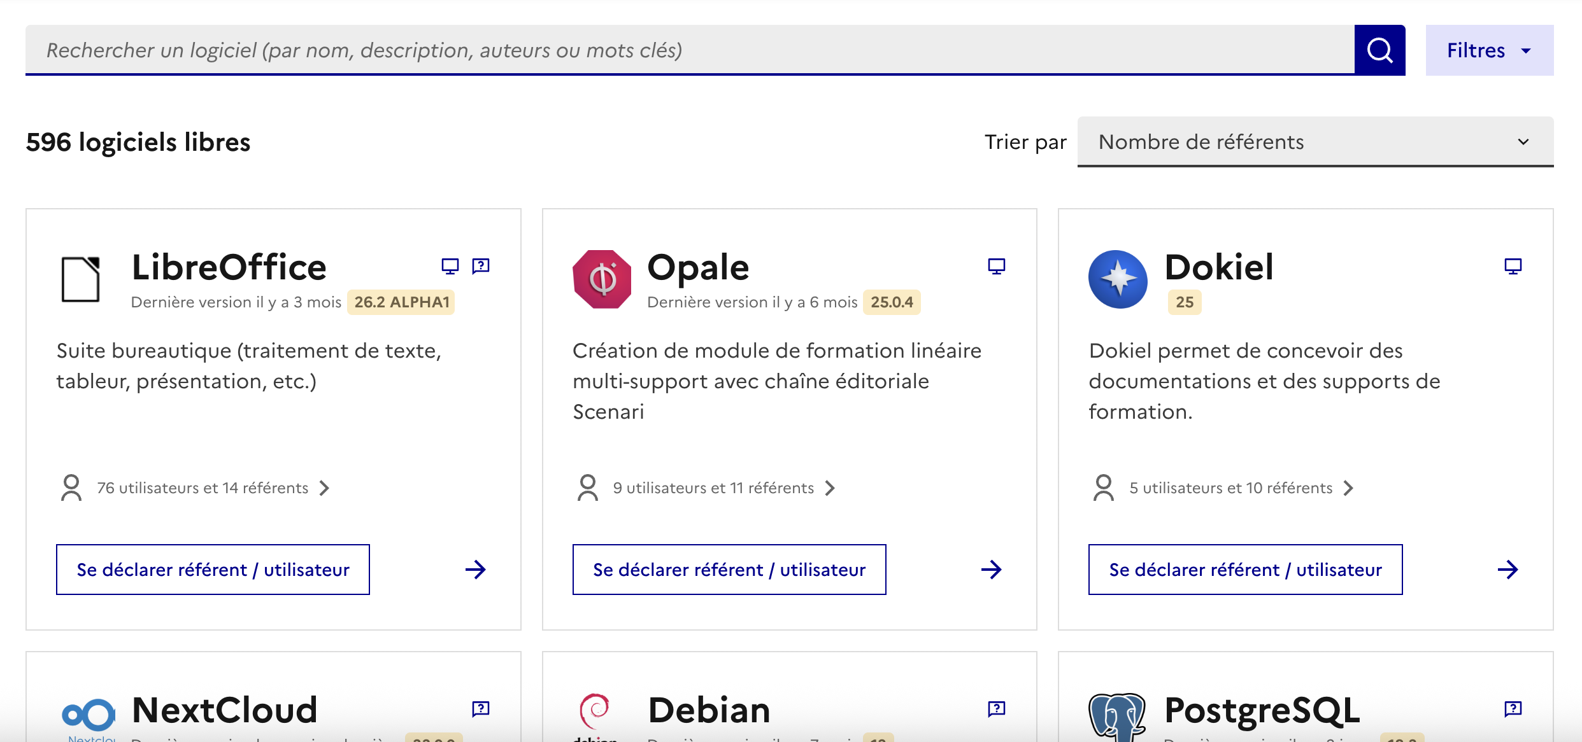Click desktop icon on Dokiel card
This screenshot has height=742, width=1582.
click(x=1513, y=266)
